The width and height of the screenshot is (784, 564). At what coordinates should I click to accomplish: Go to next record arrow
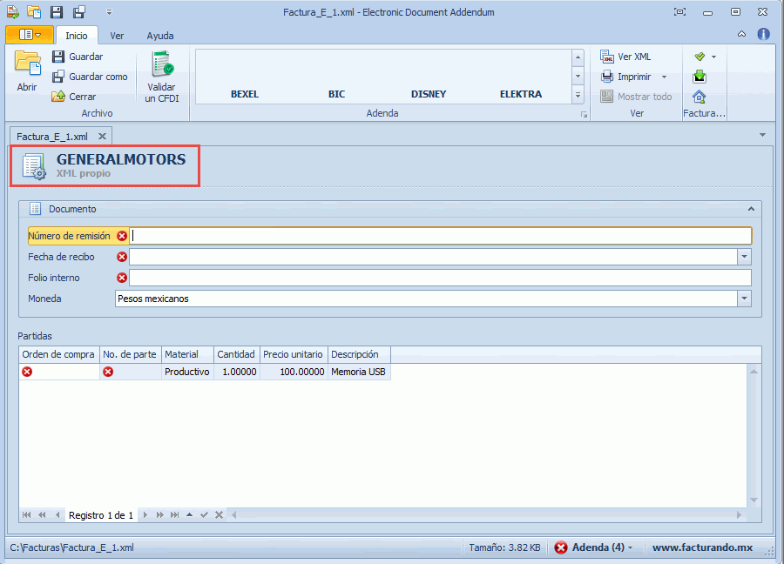tap(145, 515)
